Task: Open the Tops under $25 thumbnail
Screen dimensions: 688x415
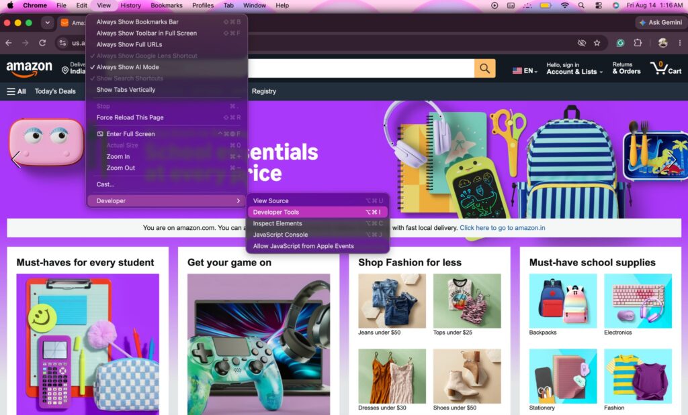Action: point(467,301)
